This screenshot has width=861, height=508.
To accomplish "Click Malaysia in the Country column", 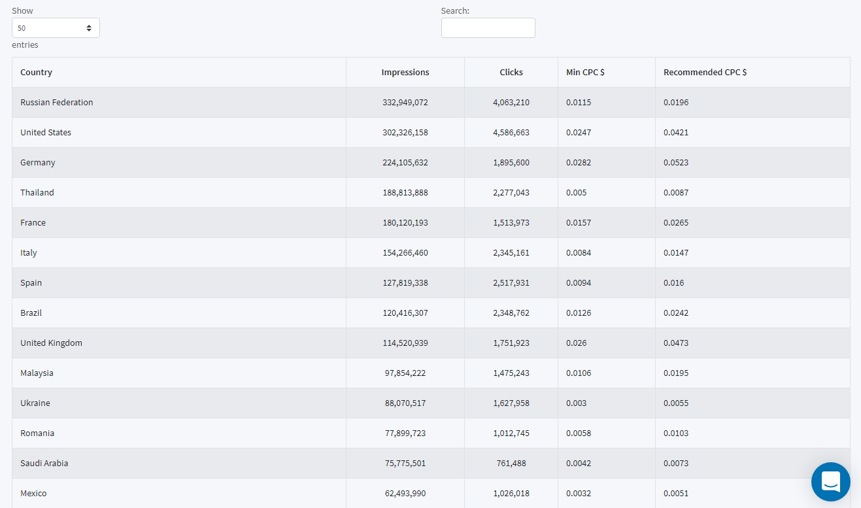I will click(37, 373).
